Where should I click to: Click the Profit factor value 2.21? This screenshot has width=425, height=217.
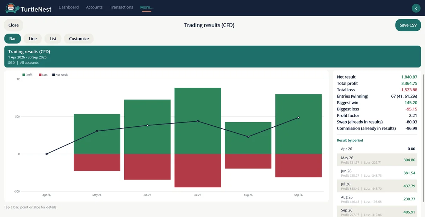pos(413,115)
